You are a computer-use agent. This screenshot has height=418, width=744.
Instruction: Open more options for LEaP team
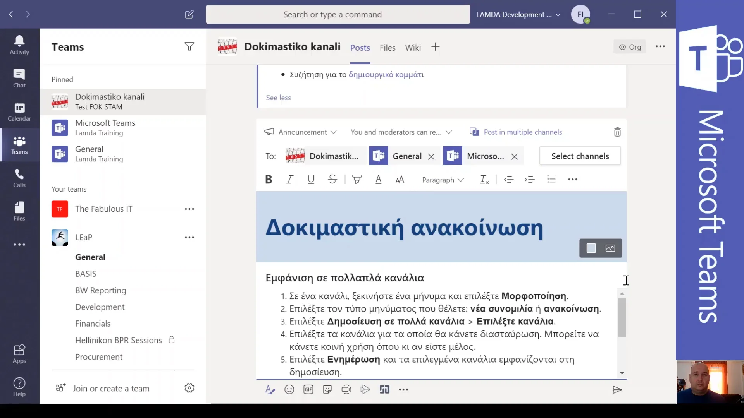pyautogui.click(x=189, y=238)
